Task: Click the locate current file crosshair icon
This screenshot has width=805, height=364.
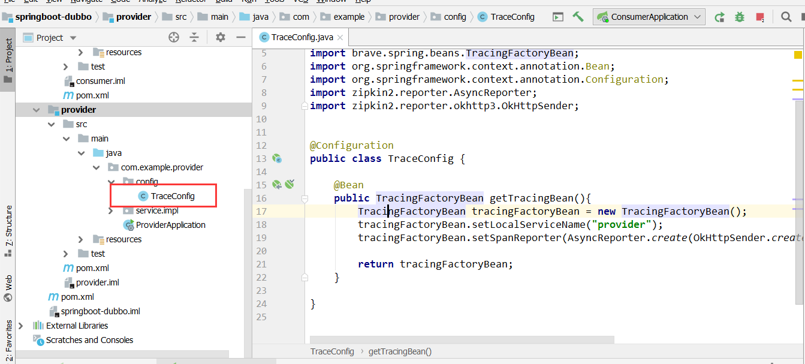Action: click(174, 37)
